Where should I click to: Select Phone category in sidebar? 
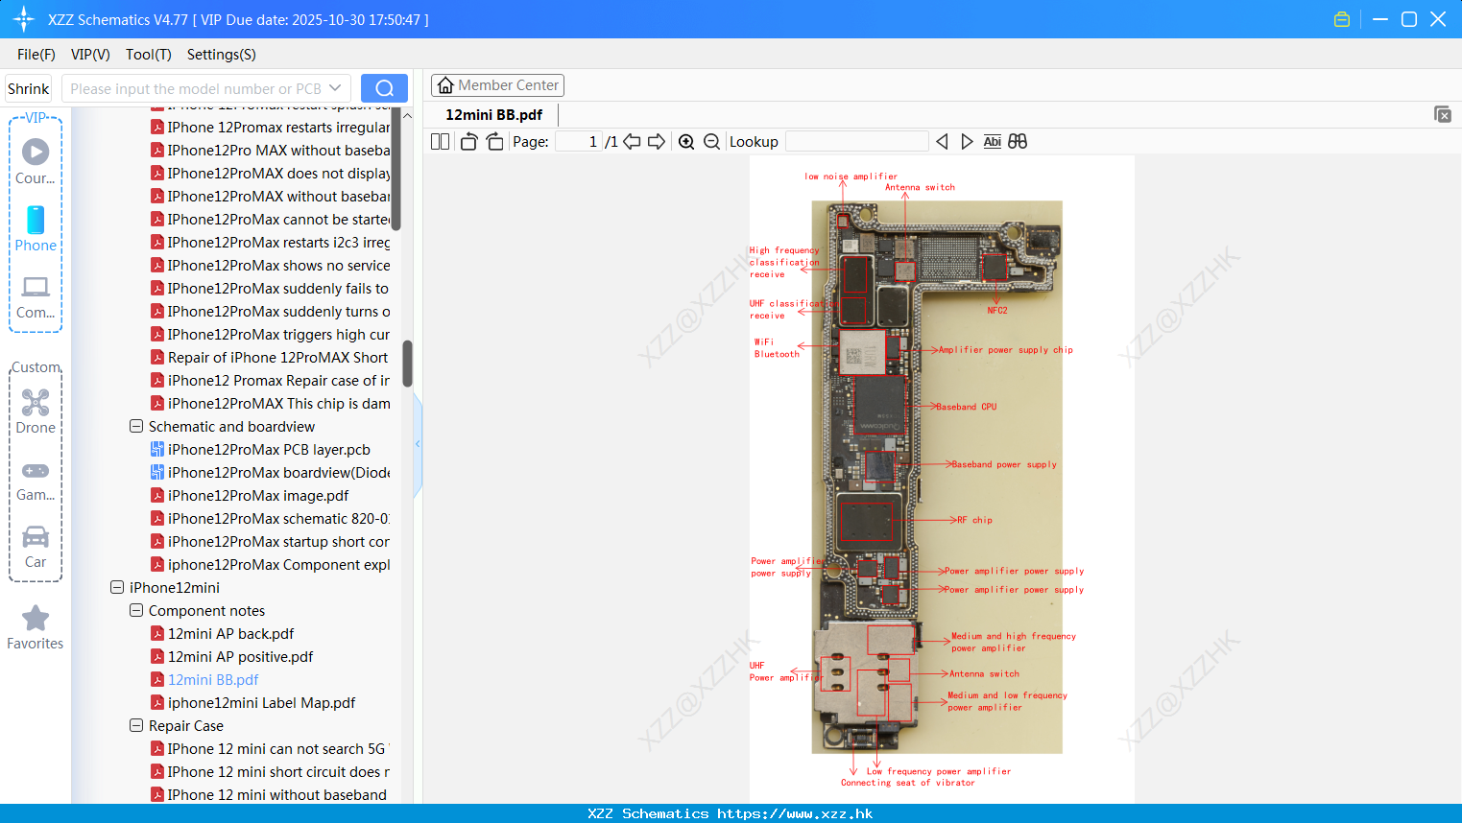pyautogui.click(x=36, y=228)
